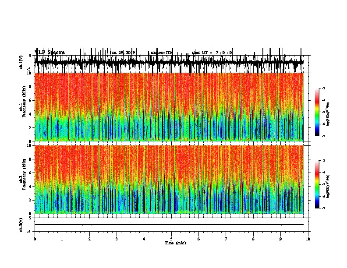Click the ch.1 "Frequency (kHz)" axis label
This screenshot has width=347, height=268.
coord(24,102)
